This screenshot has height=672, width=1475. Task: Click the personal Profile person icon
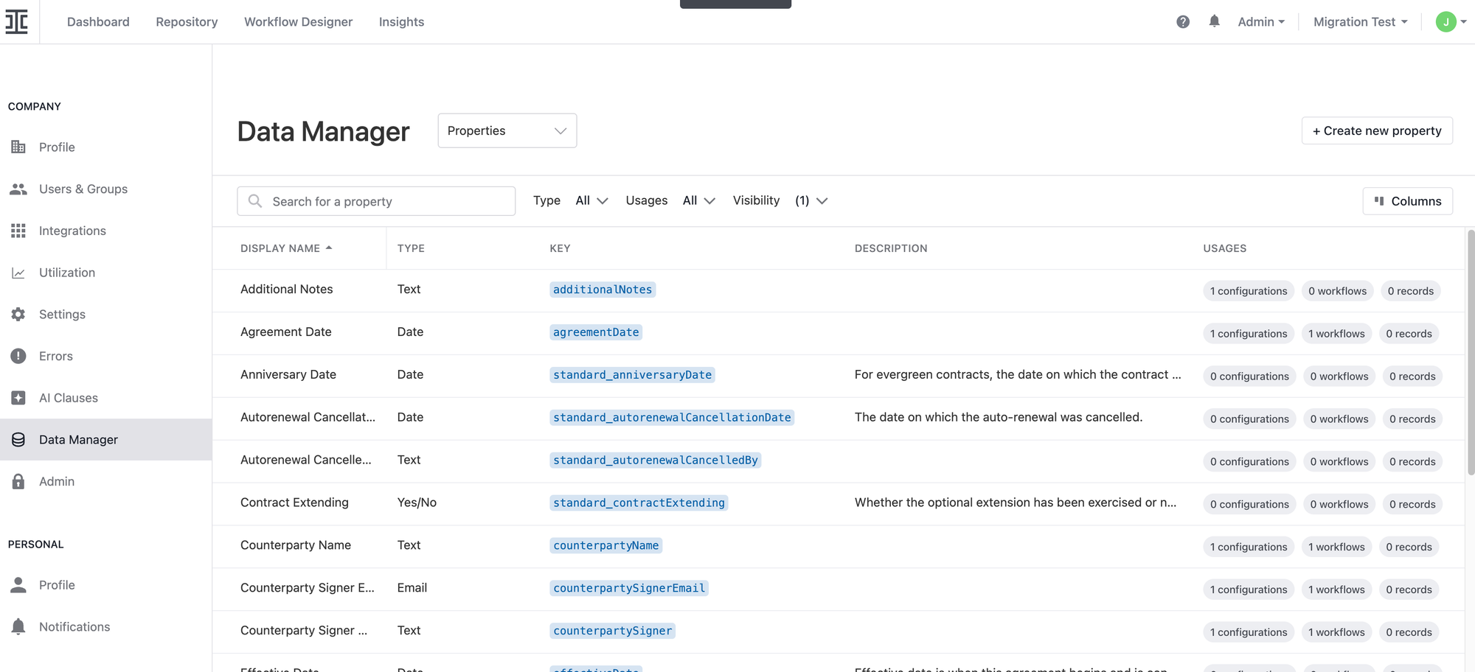[x=18, y=585]
